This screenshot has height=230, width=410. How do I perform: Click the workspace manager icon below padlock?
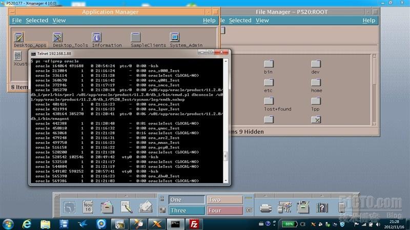(x=162, y=210)
